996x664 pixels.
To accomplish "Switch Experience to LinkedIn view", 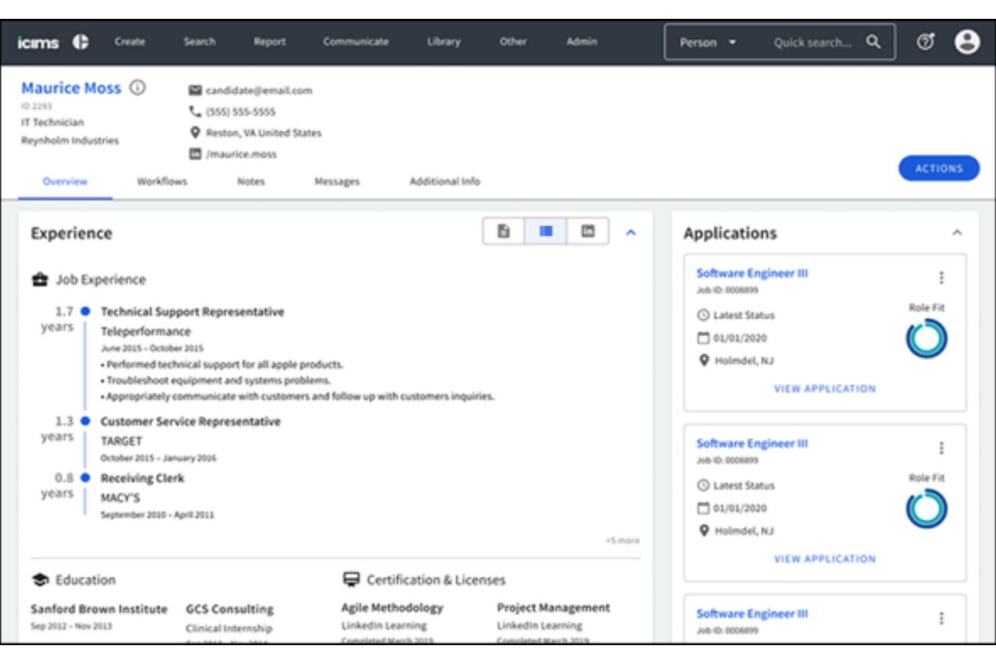I will (588, 231).
